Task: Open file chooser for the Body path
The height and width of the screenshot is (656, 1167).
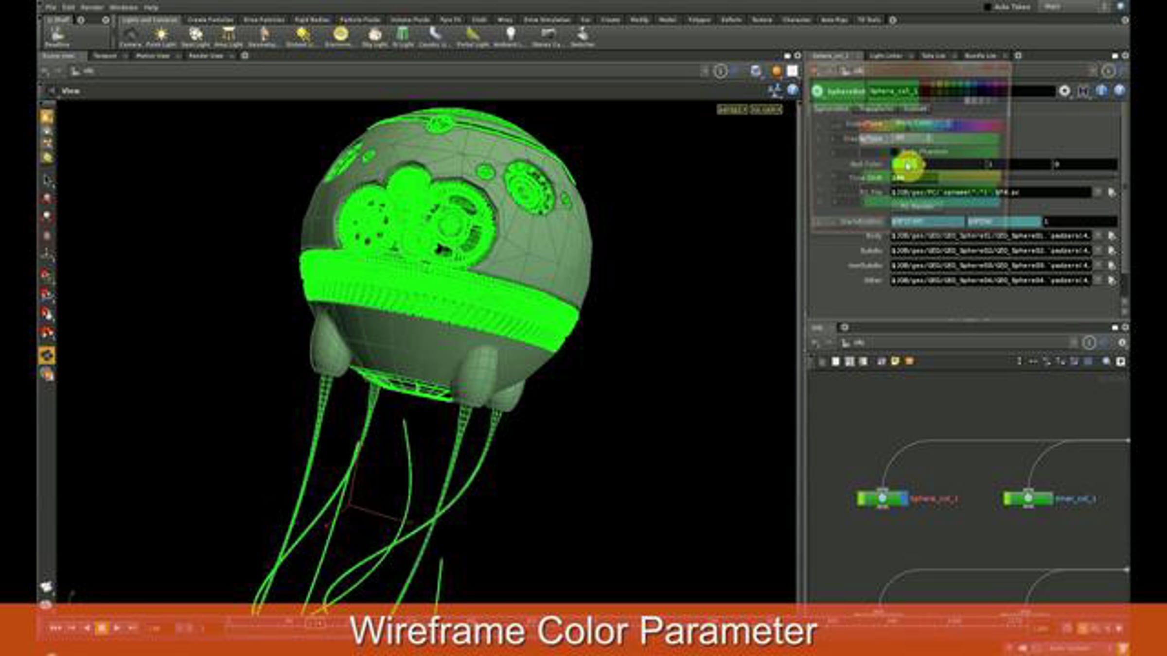Action: [1112, 236]
